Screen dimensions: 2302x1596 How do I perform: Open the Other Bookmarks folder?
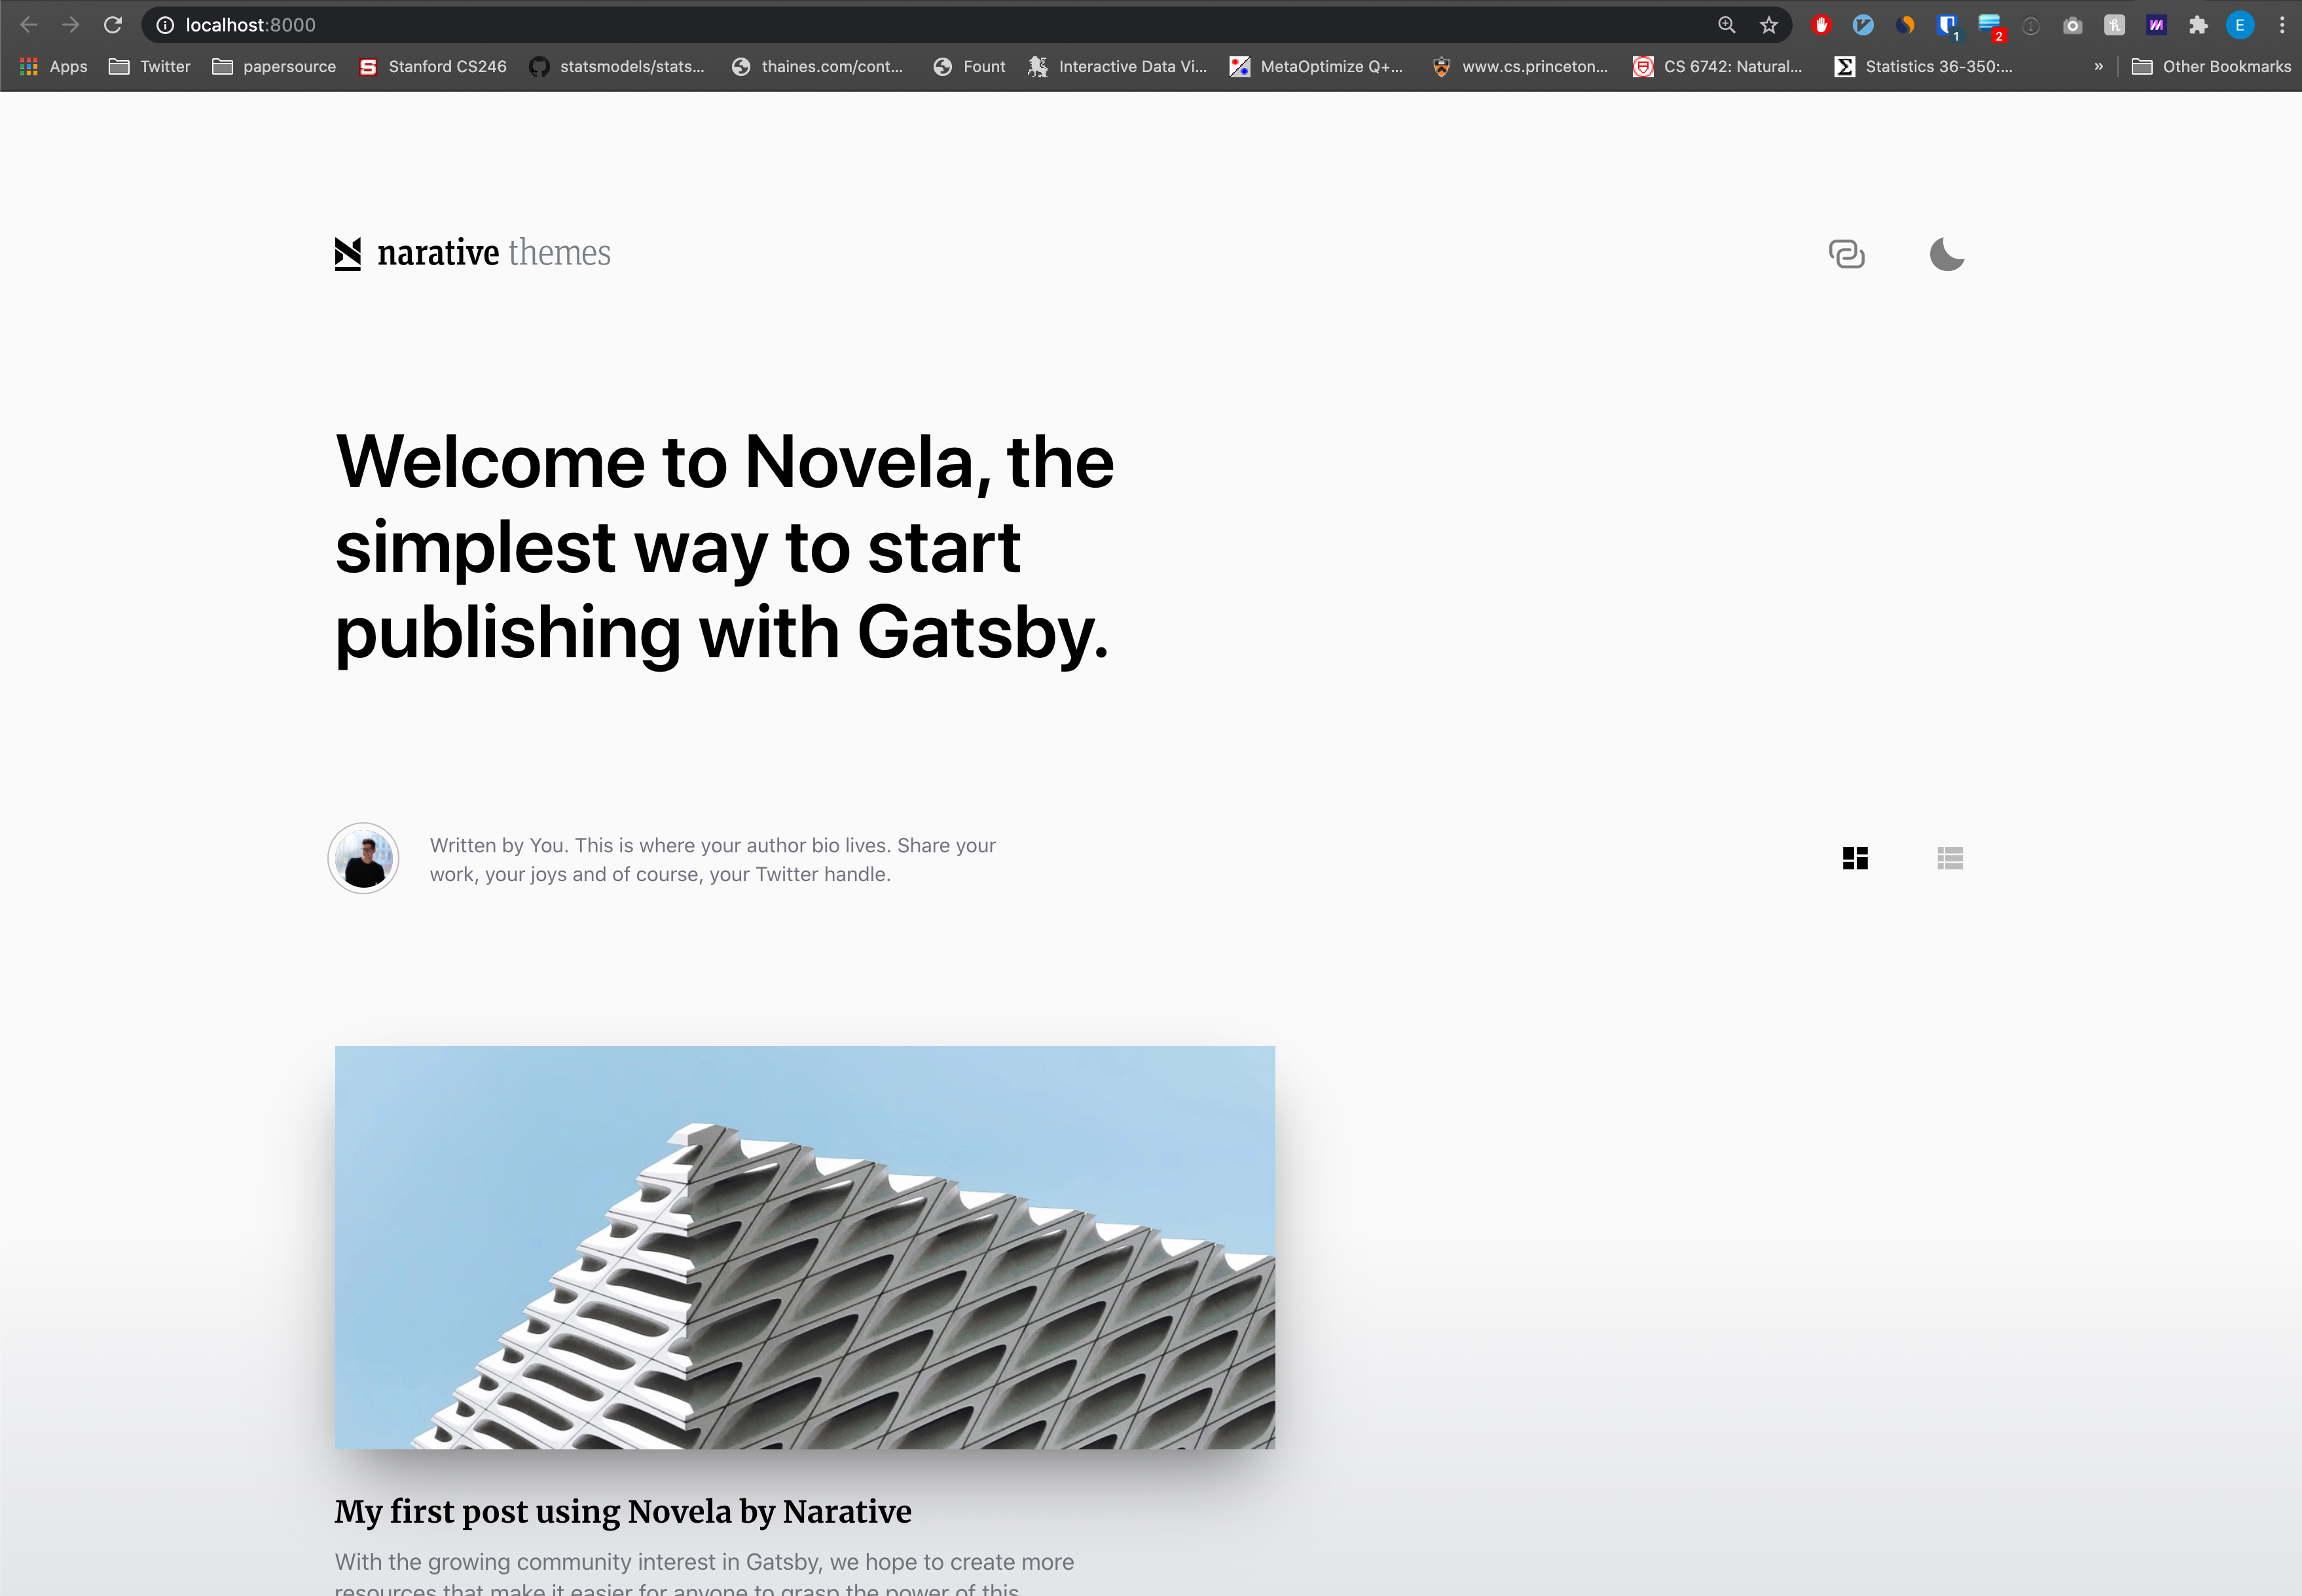(x=2211, y=66)
